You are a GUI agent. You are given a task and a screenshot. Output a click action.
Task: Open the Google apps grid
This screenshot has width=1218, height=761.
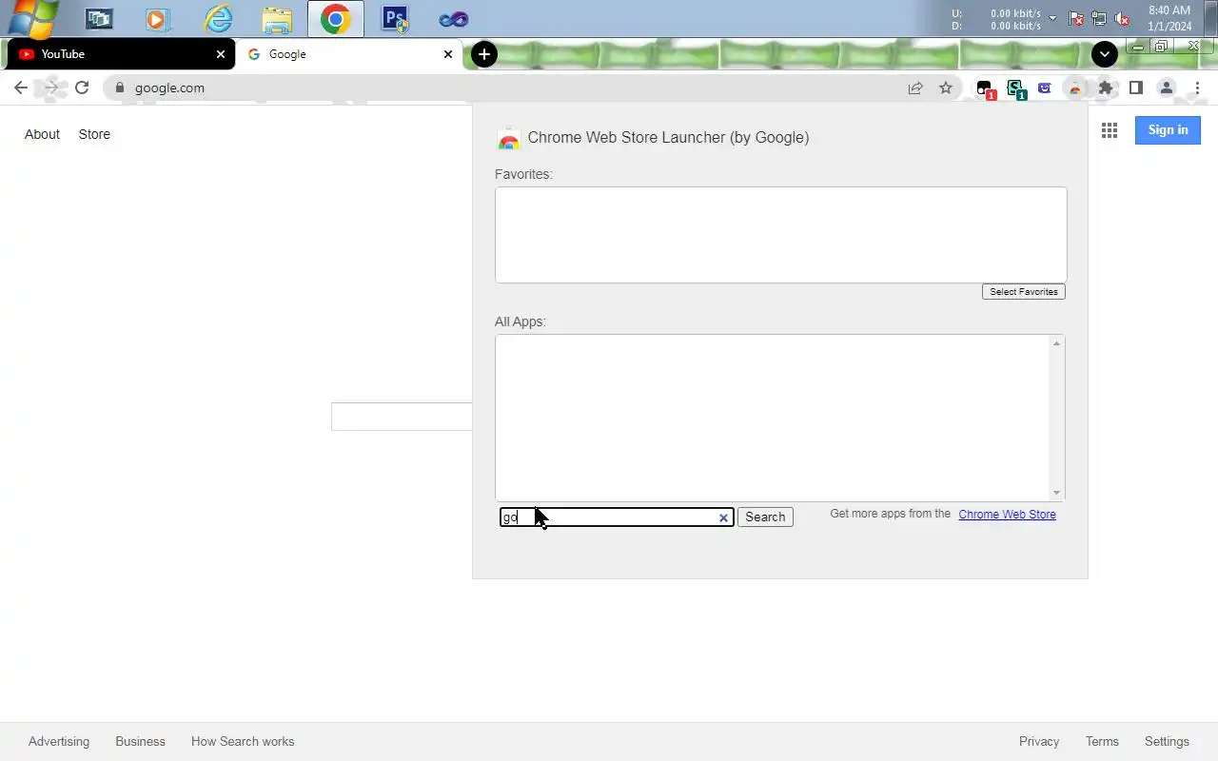(1110, 130)
